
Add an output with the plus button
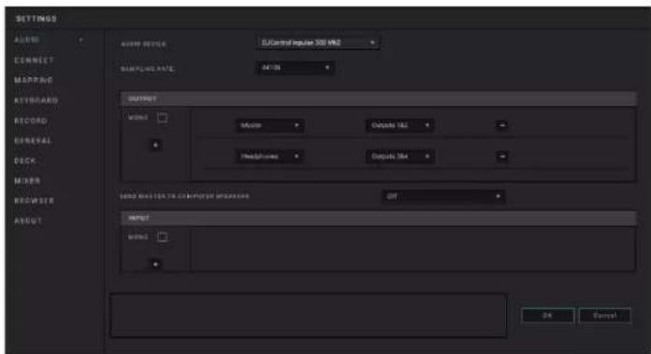click(155, 145)
